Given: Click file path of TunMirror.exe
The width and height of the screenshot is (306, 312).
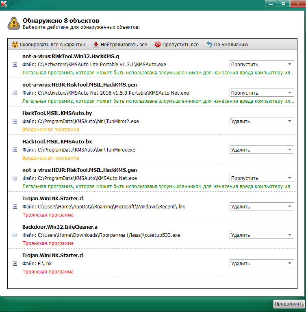Looking at the screenshot, I should (x=79, y=150).
